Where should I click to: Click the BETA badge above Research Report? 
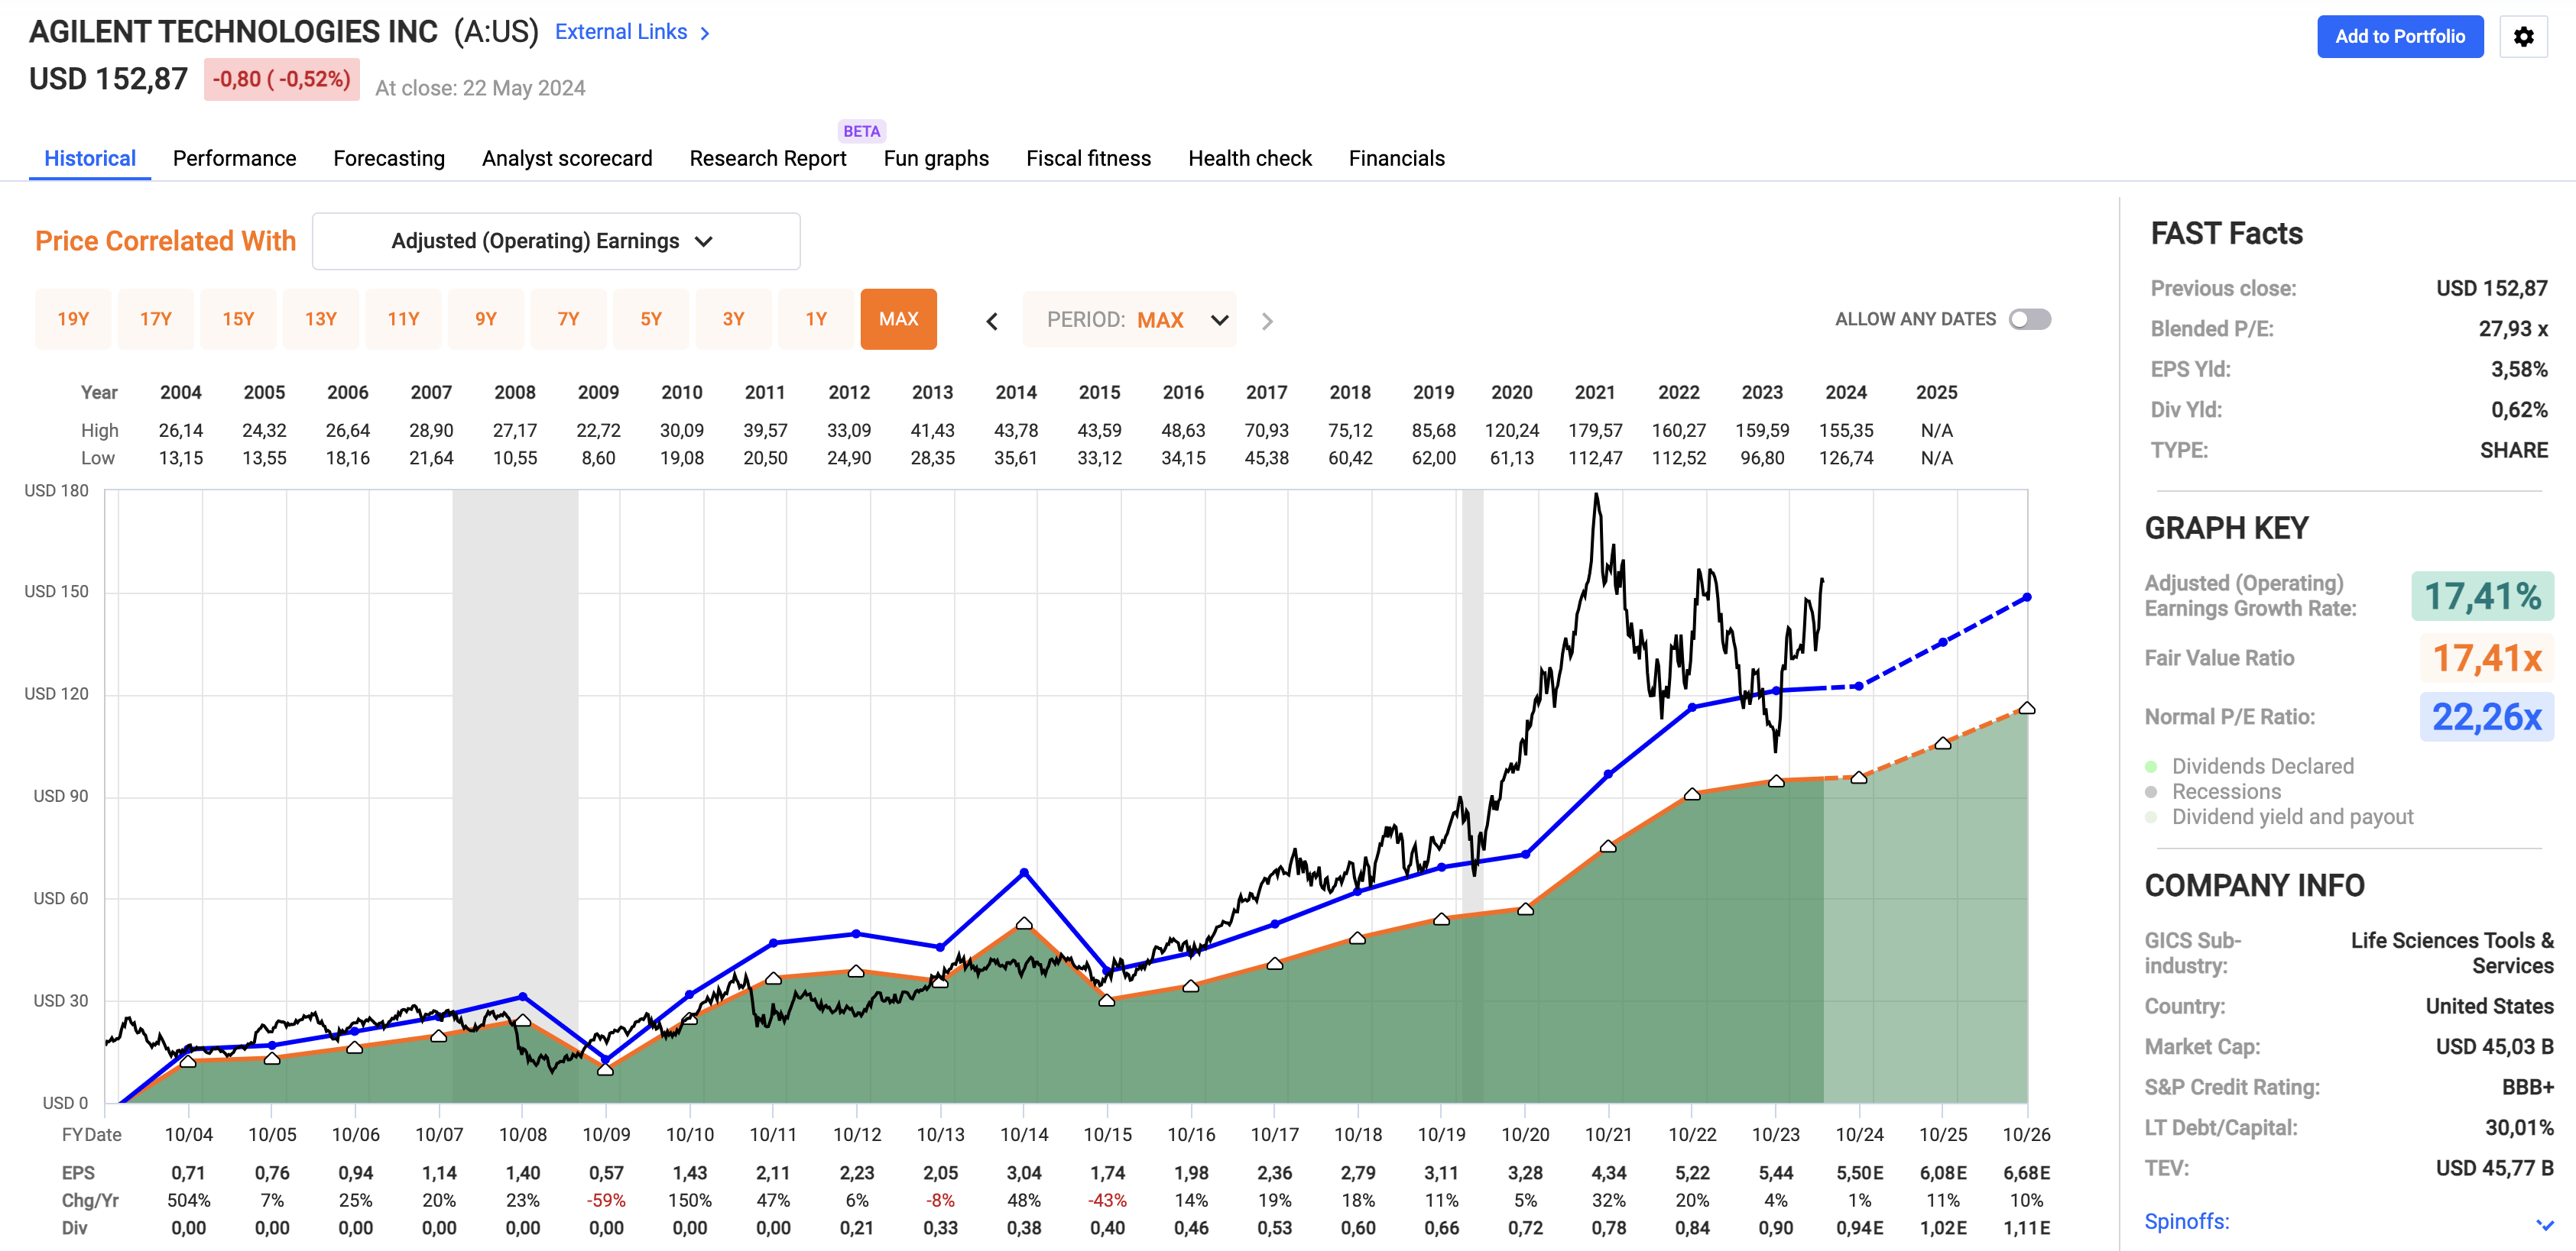pyautogui.click(x=861, y=131)
